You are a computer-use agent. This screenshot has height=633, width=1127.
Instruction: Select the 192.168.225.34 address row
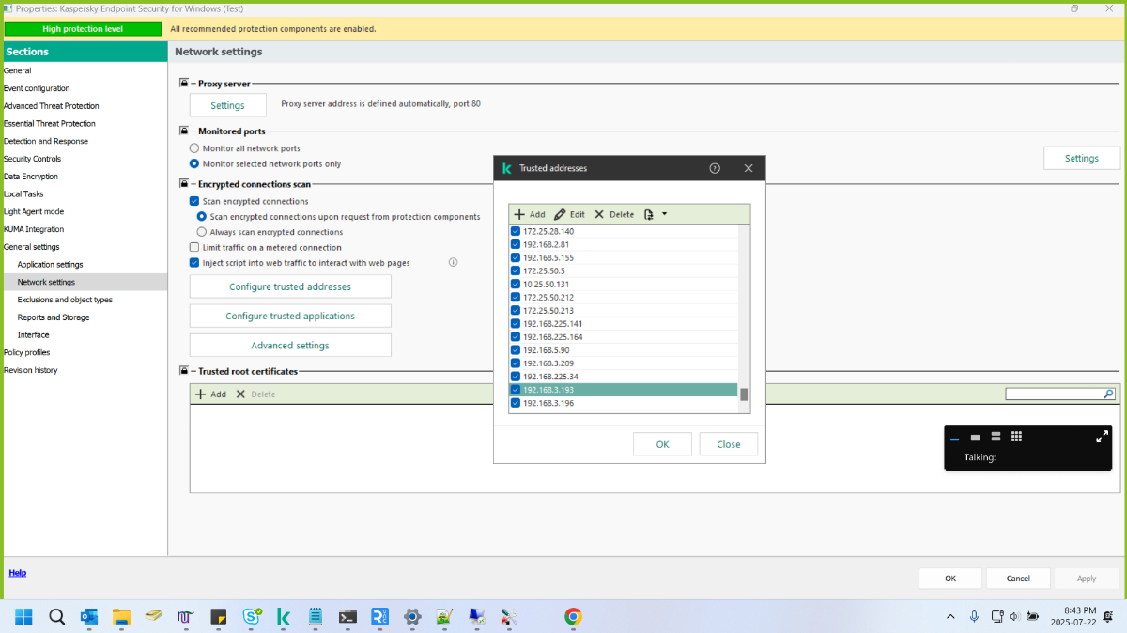623,377
